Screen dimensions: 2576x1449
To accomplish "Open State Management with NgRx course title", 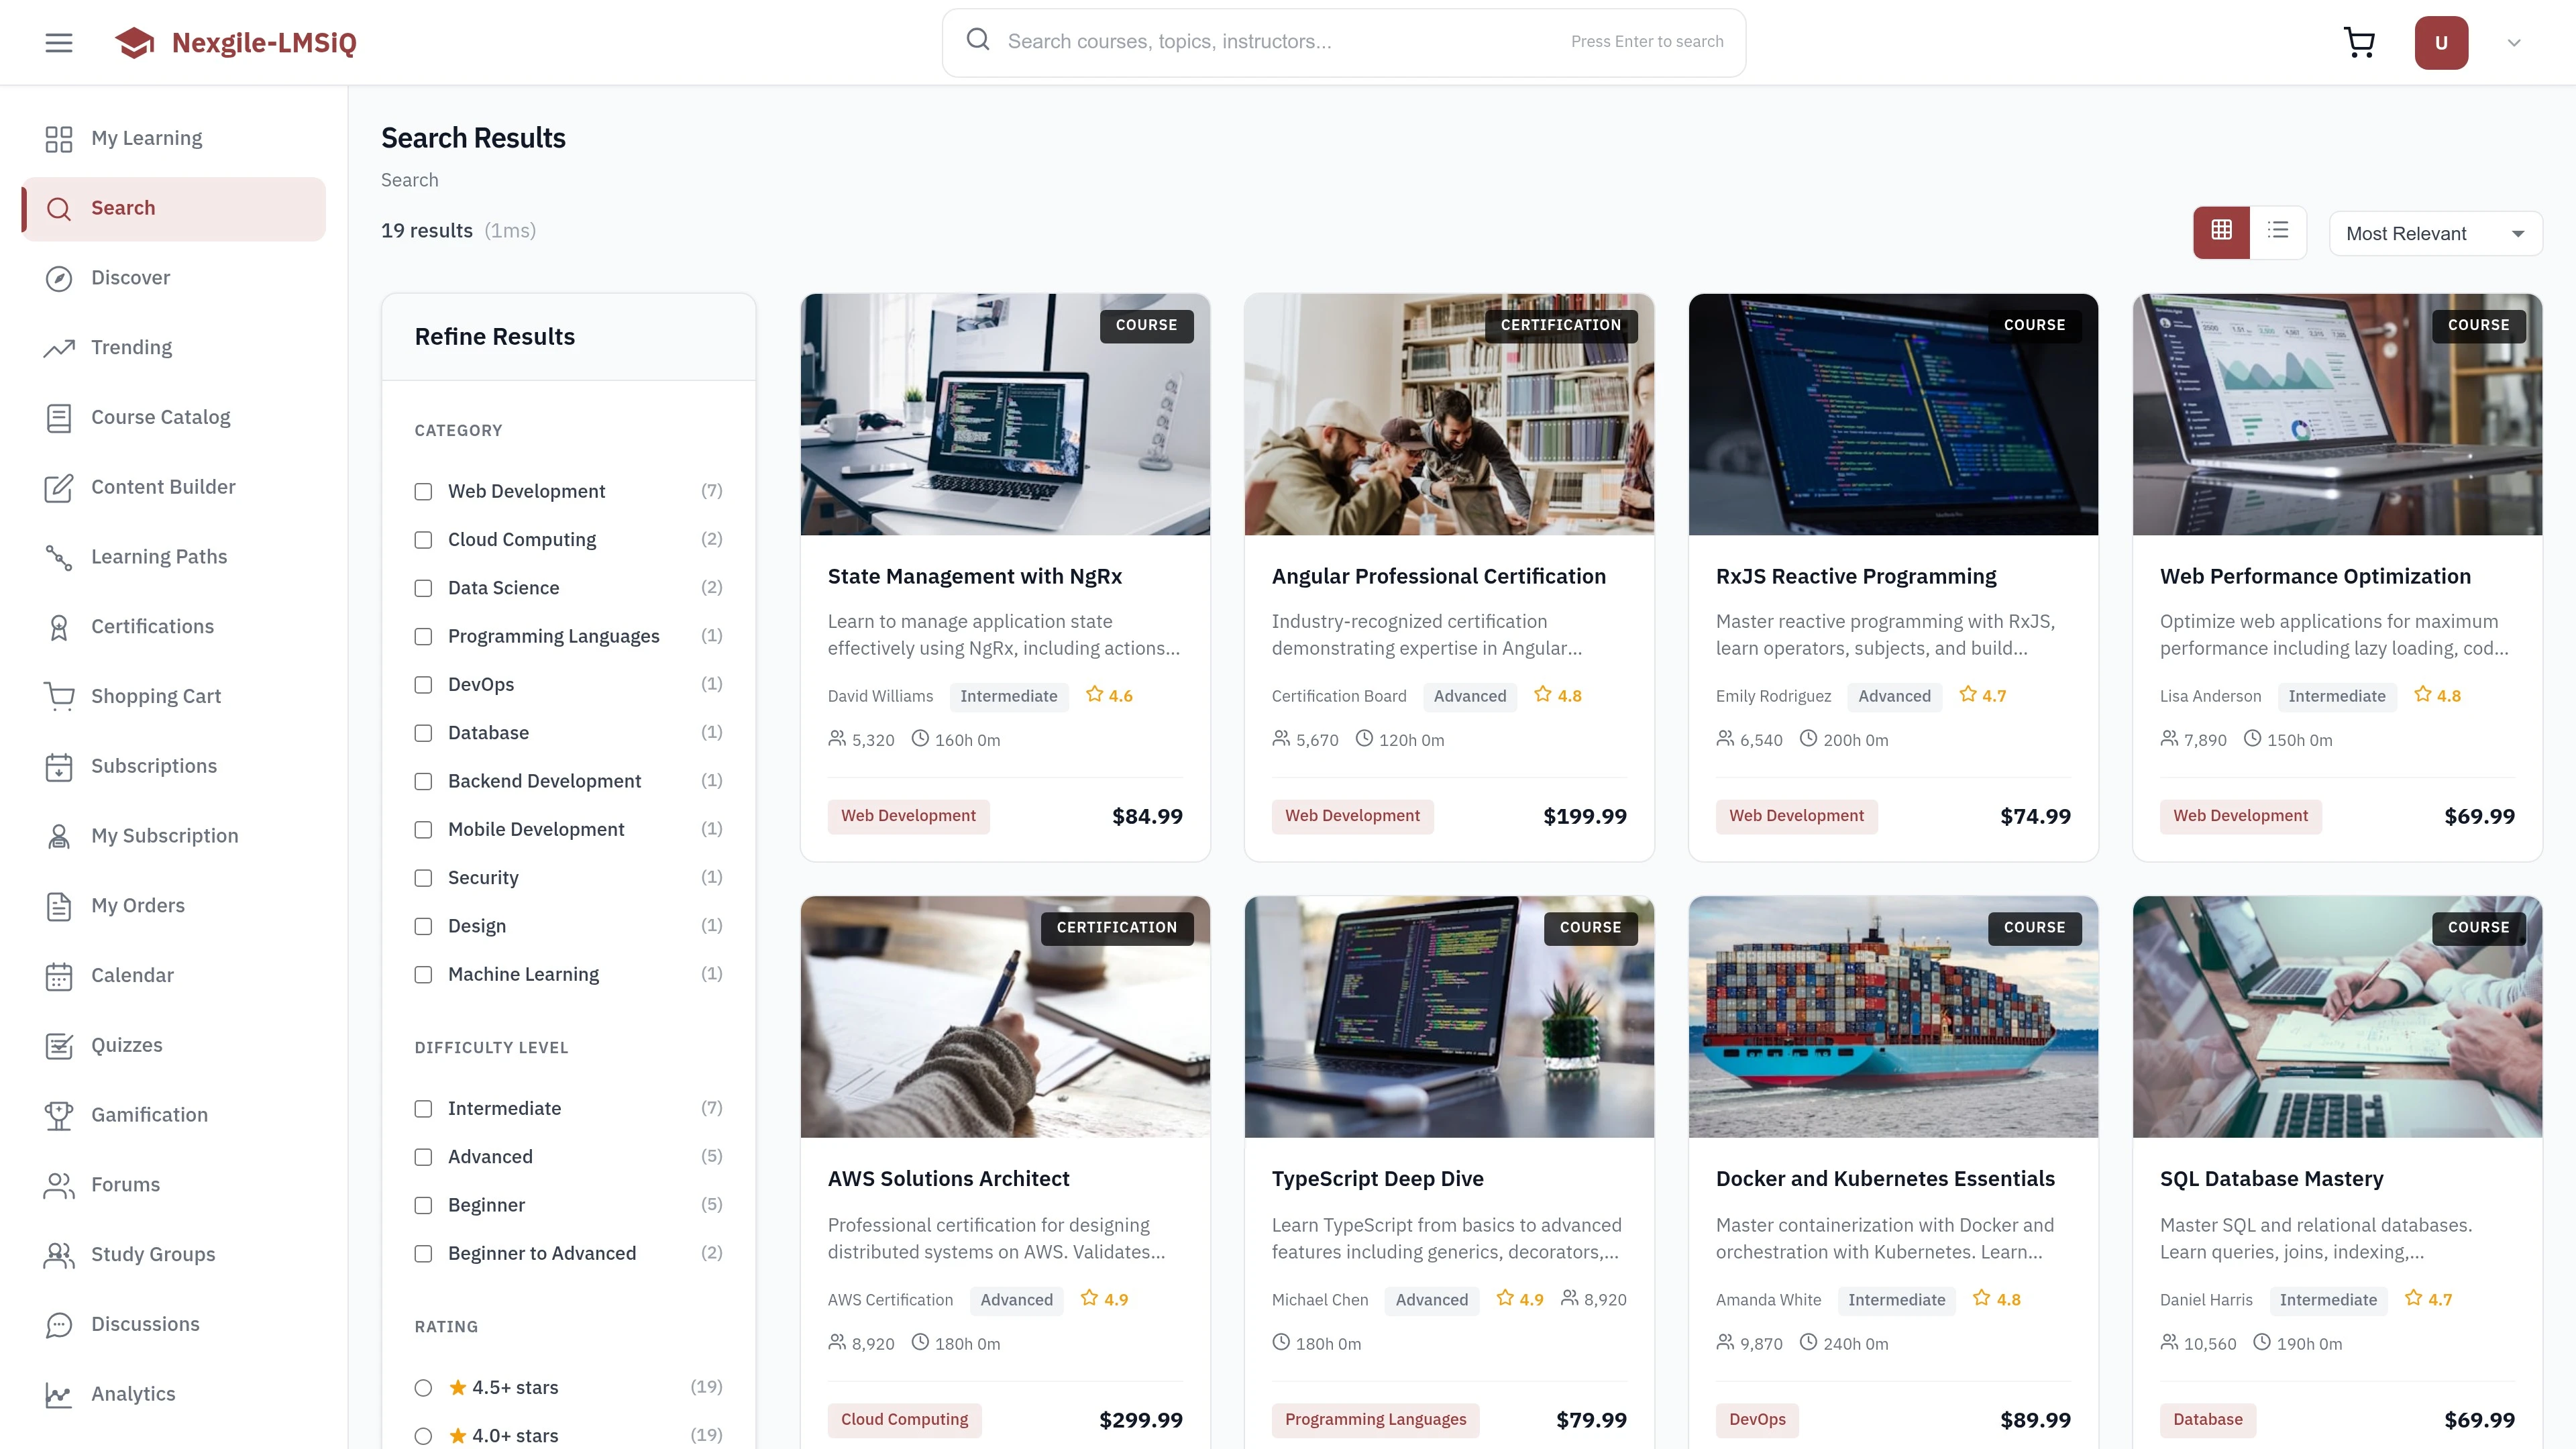I will click(974, 577).
